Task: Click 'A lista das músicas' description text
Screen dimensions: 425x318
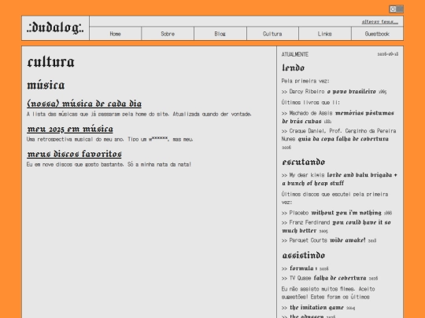Action: (x=139, y=114)
